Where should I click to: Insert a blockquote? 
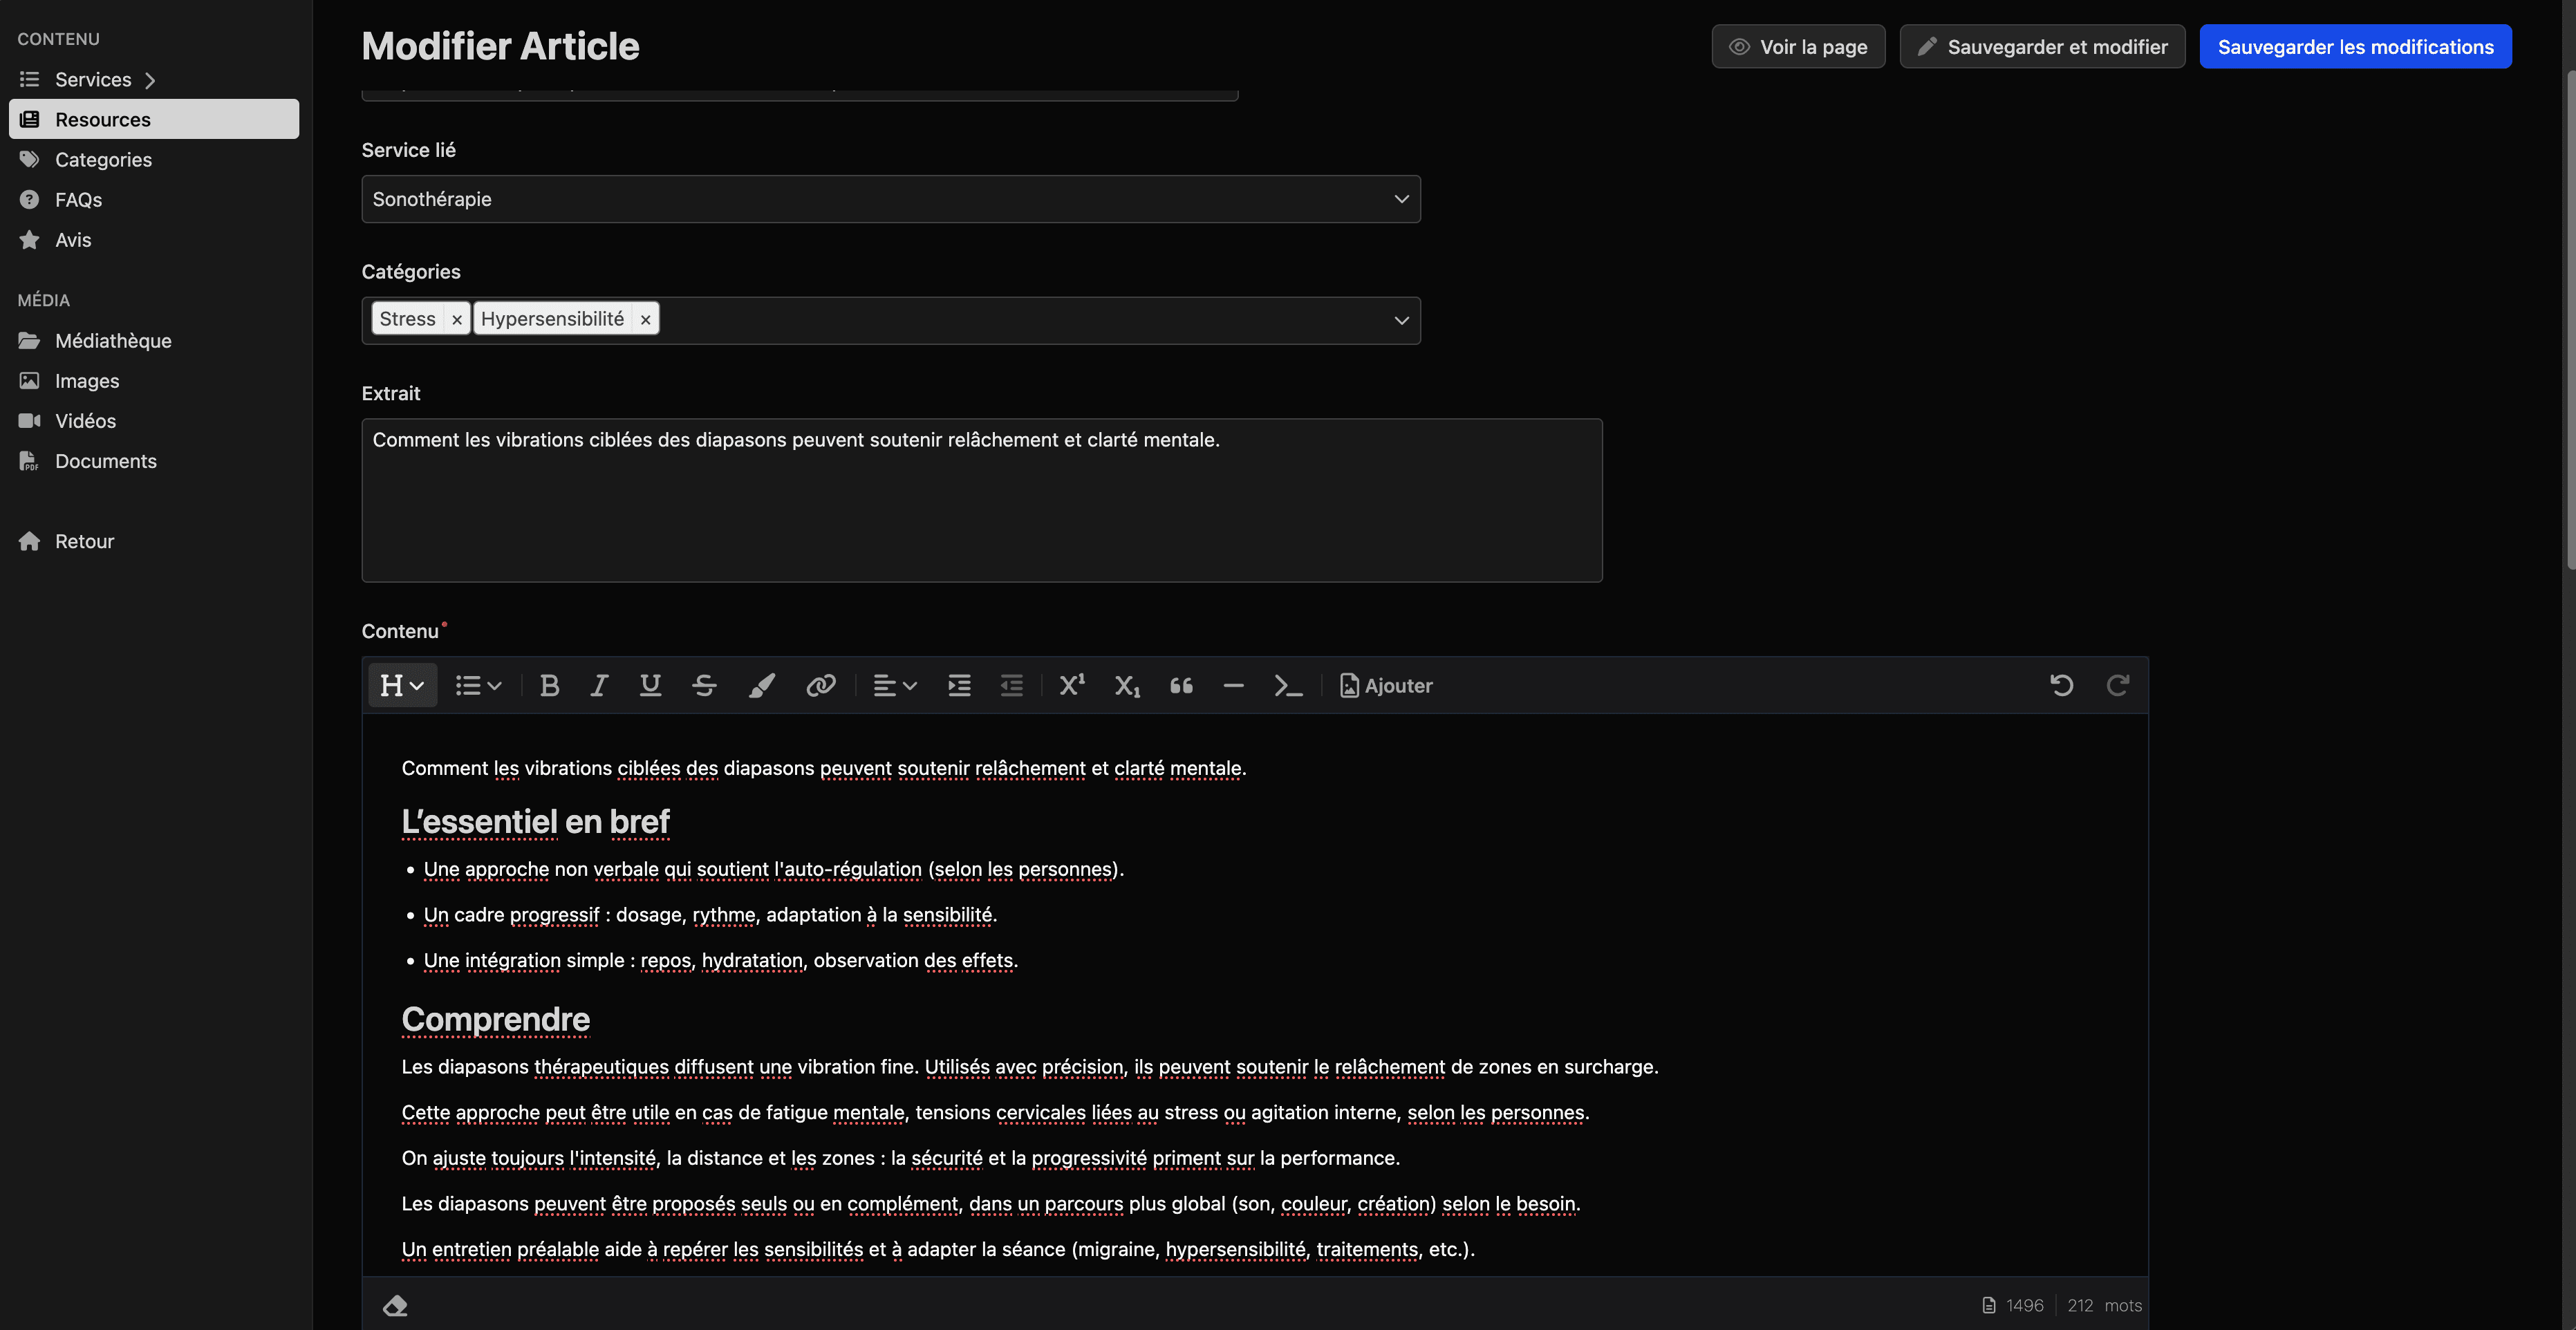coord(1180,685)
